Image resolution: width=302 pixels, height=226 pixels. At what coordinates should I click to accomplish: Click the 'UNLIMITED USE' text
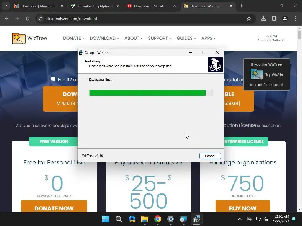click(x=243, y=196)
